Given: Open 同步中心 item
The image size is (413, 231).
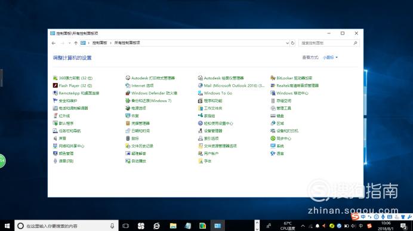Looking at the screenshot, I should tap(281, 138).
